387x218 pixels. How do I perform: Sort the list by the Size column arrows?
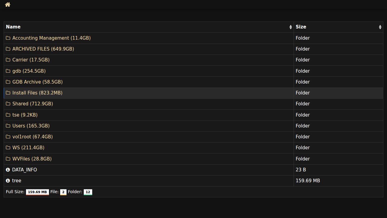point(380,27)
